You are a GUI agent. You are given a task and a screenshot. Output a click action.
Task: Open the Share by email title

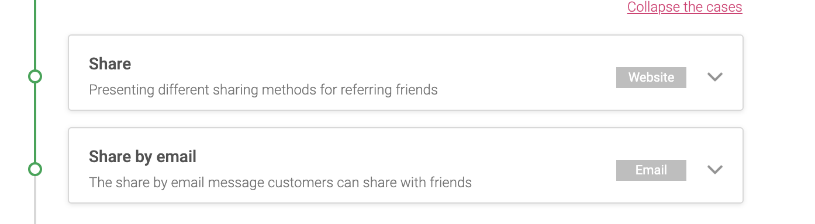[143, 156]
